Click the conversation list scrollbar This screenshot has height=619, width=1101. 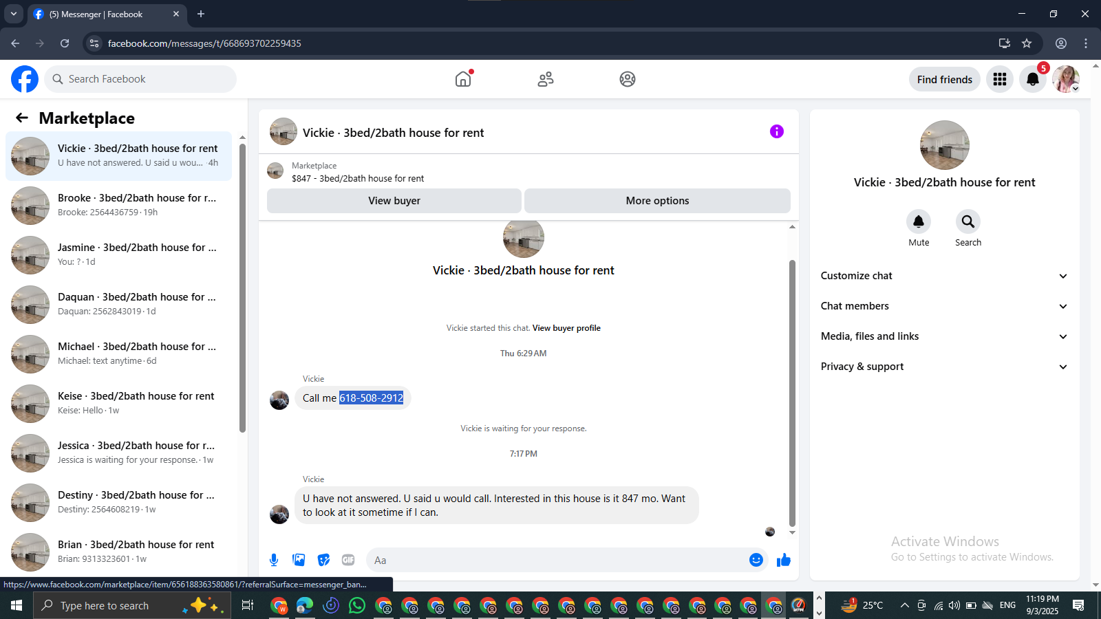click(242, 289)
